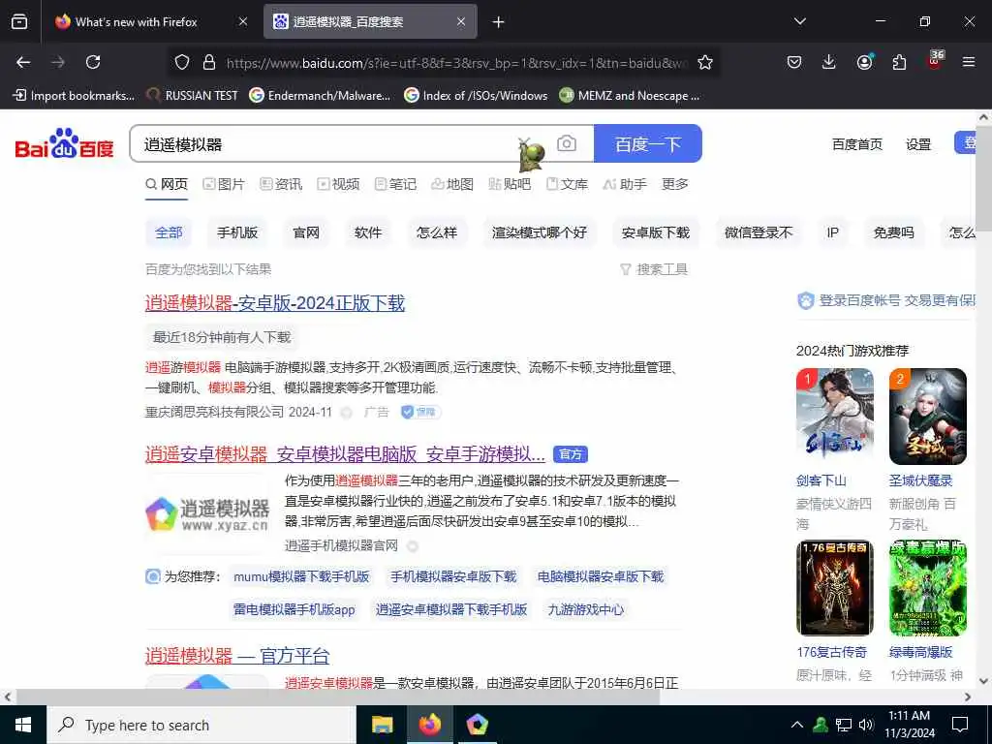Select 视频 search tab
The image size is (992, 744).
point(338,184)
